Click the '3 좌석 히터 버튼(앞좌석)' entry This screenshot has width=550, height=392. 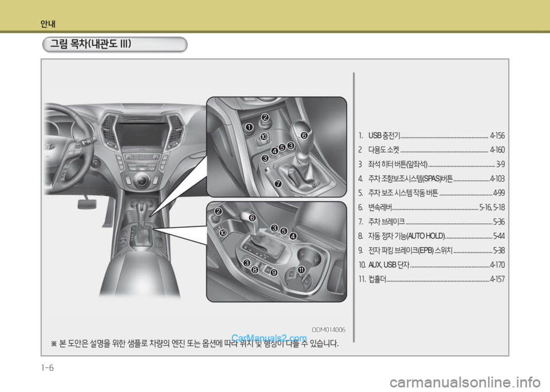[431, 164]
